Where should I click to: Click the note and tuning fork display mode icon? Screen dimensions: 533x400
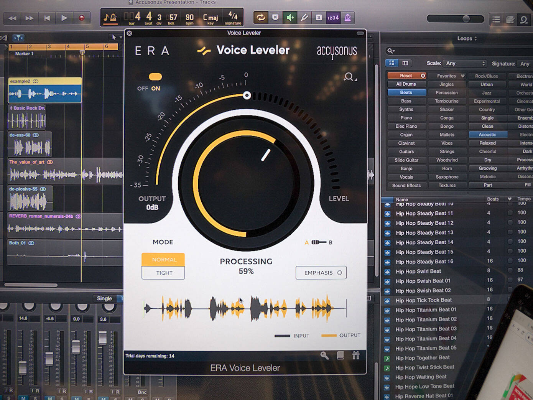pyautogui.click(x=110, y=18)
